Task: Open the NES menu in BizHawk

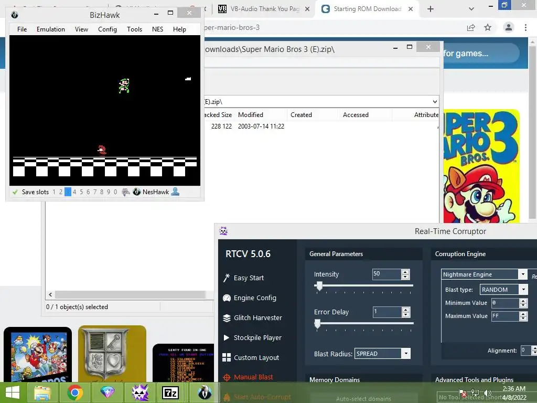Action: [157, 29]
